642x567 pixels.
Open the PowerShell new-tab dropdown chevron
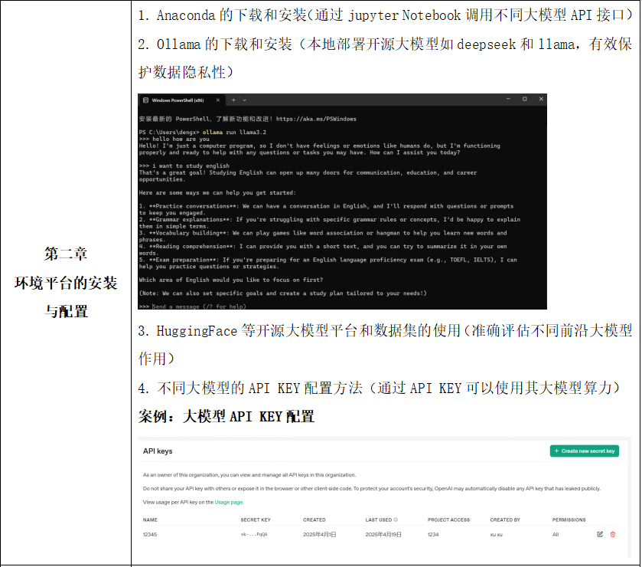tap(244, 100)
